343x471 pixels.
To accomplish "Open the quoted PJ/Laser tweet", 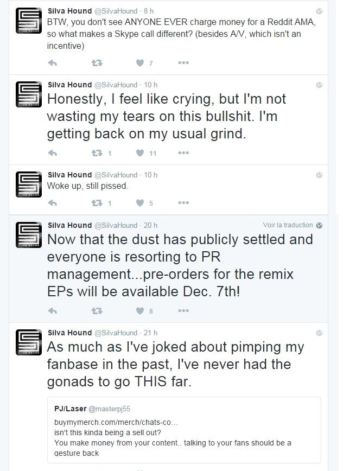I will coord(183,428).
